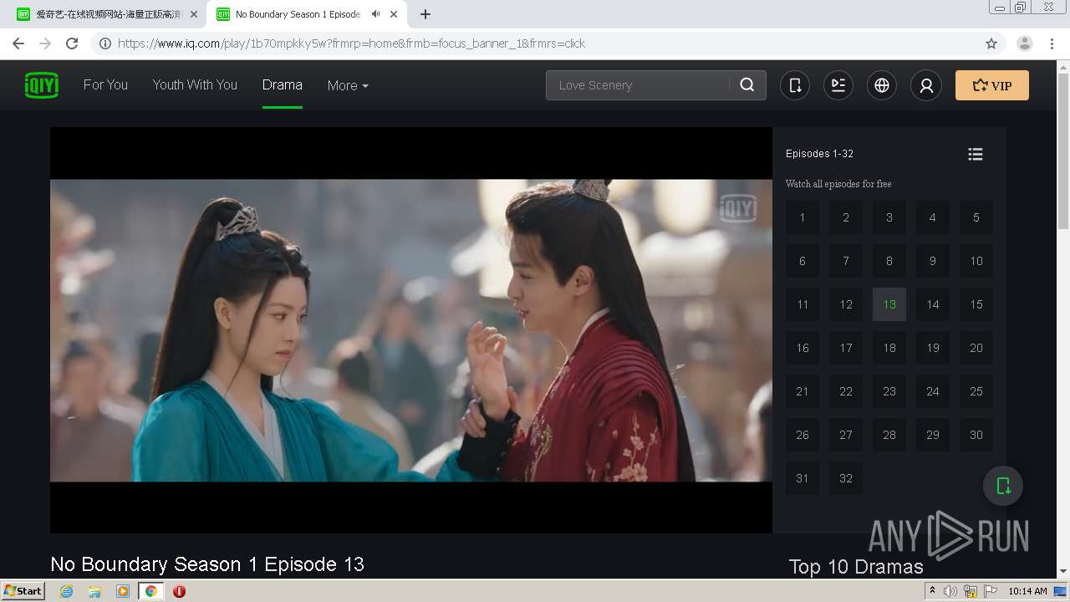The image size is (1070, 602).
Task: Switch to the first iQIYI Chinese tab
Action: pos(107,14)
